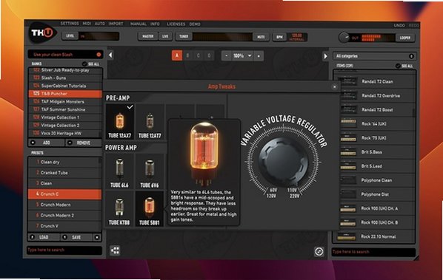Open the Manual menu item
This screenshot has height=280, width=443.
(138, 24)
